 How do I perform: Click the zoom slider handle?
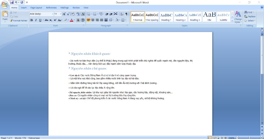[249, 138]
